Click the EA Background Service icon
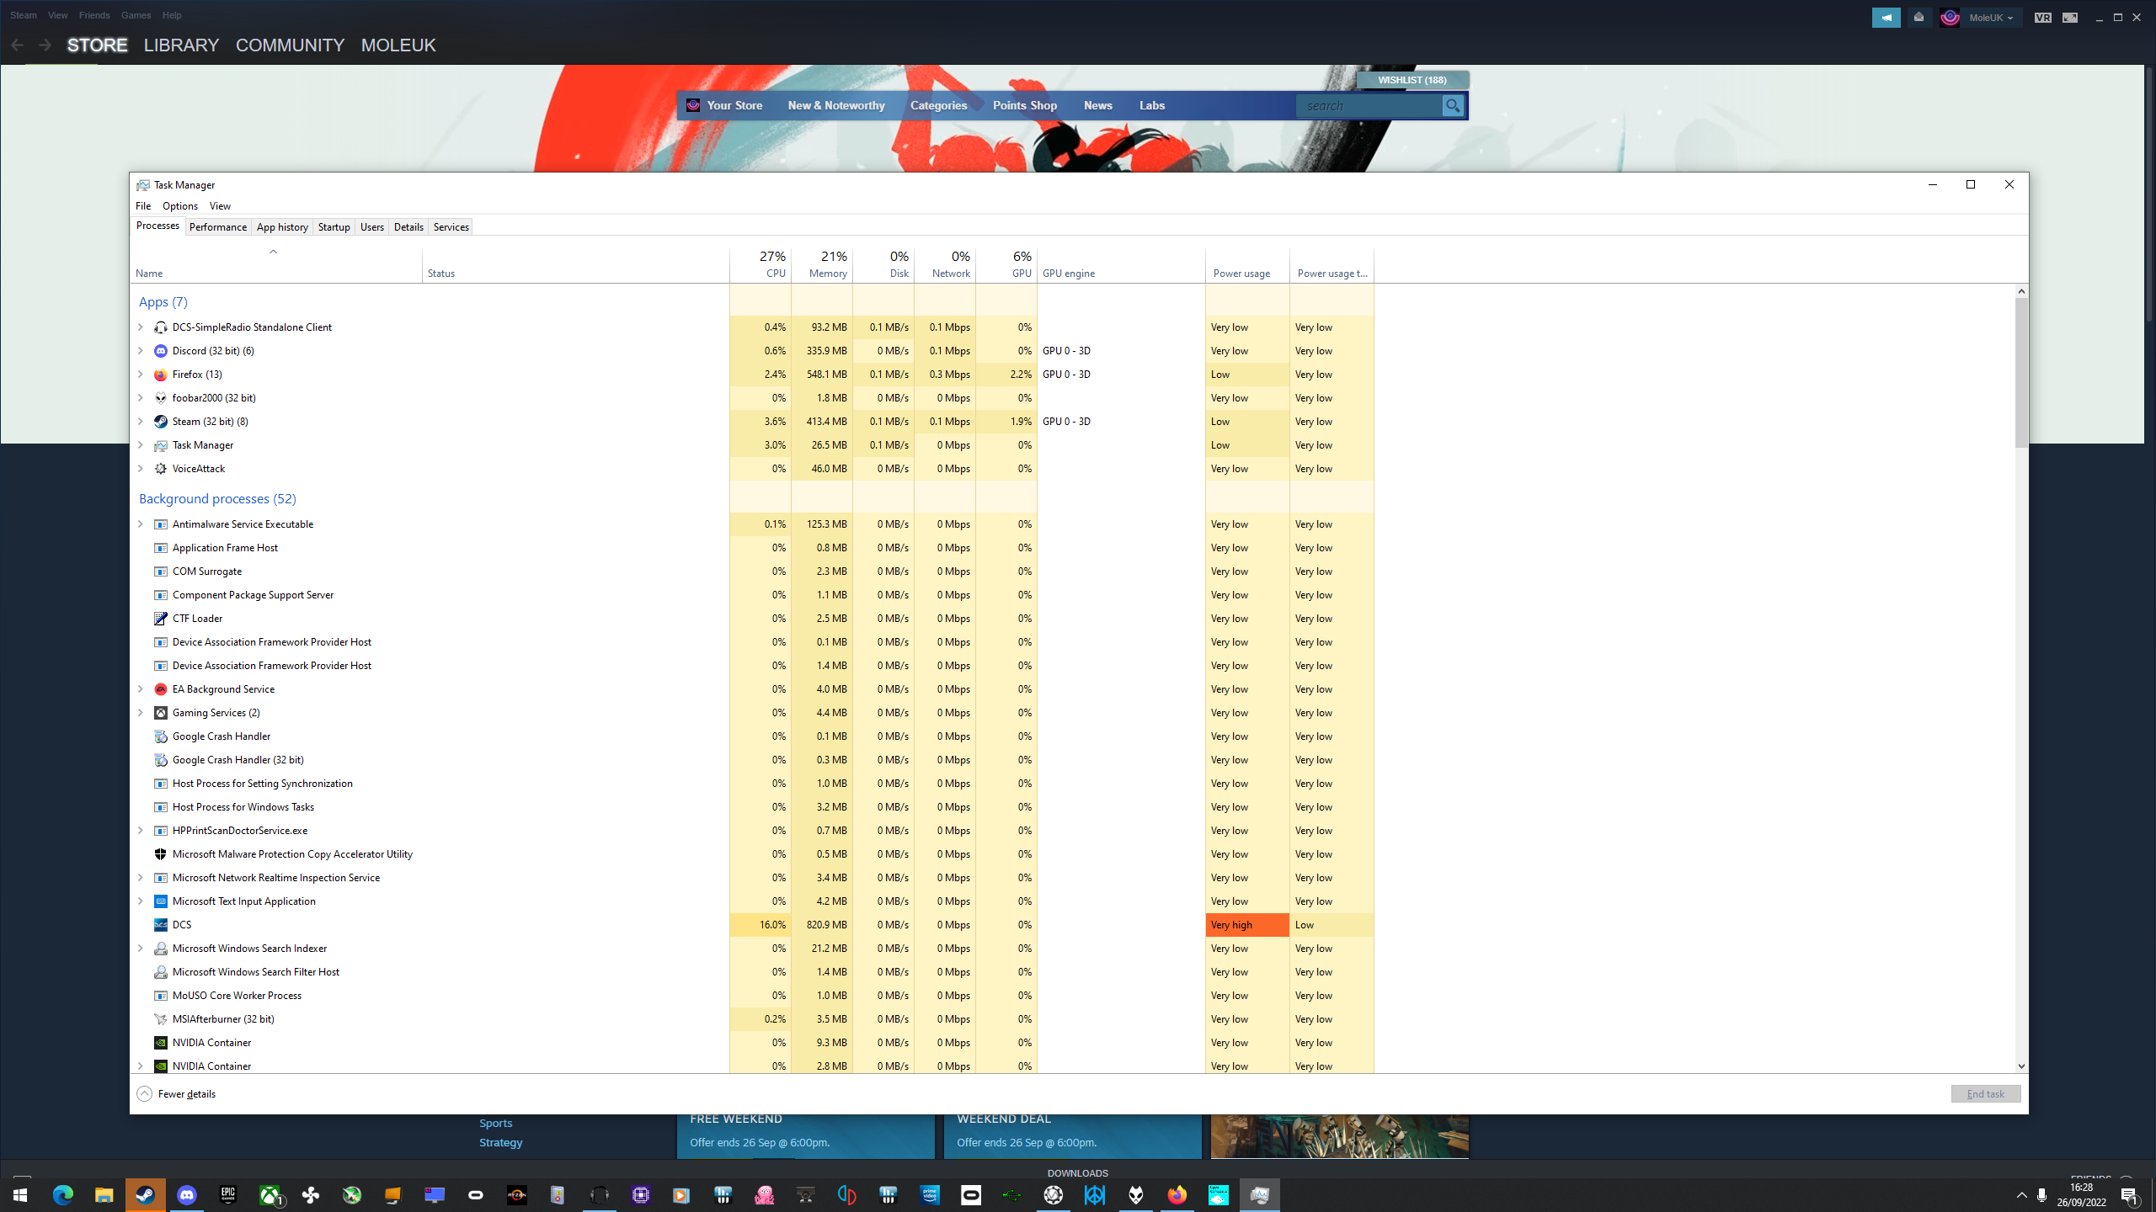Image resolution: width=2156 pixels, height=1212 pixels. click(161, 689)
